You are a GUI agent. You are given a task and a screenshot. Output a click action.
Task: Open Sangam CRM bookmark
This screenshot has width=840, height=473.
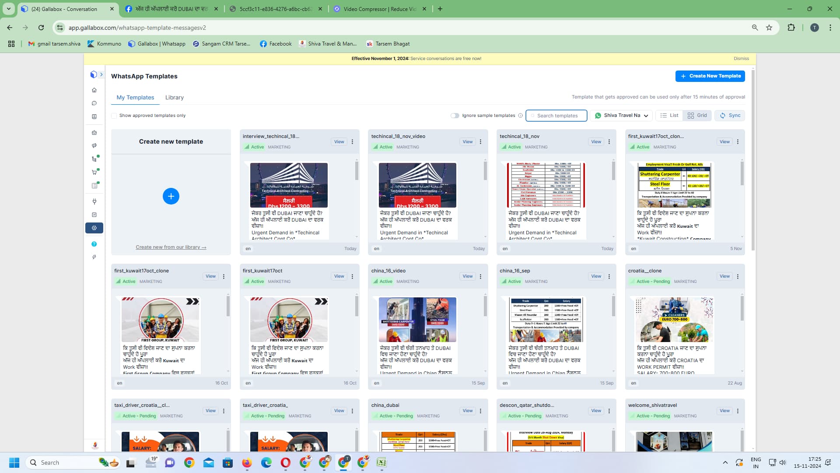(x=221, y=44)
